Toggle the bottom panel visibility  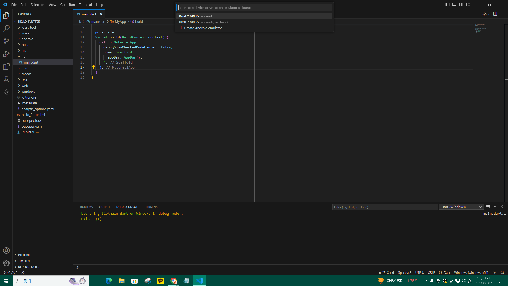(x=454, y=5)
